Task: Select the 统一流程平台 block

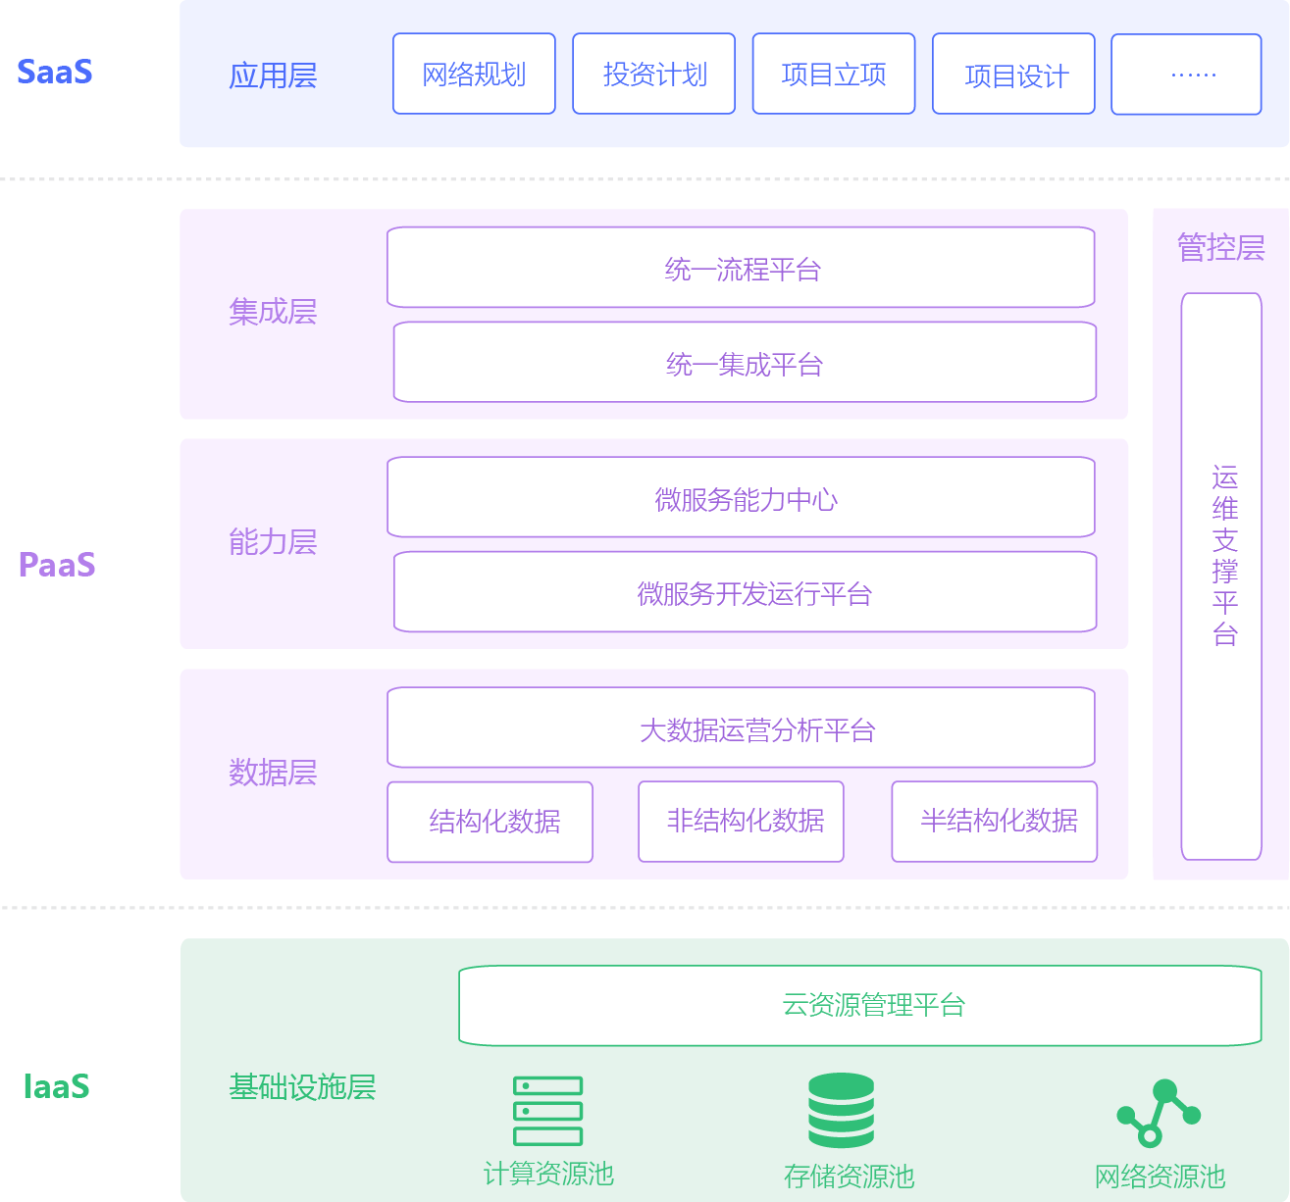Action: pyautogui.click(x=741, y=268)
